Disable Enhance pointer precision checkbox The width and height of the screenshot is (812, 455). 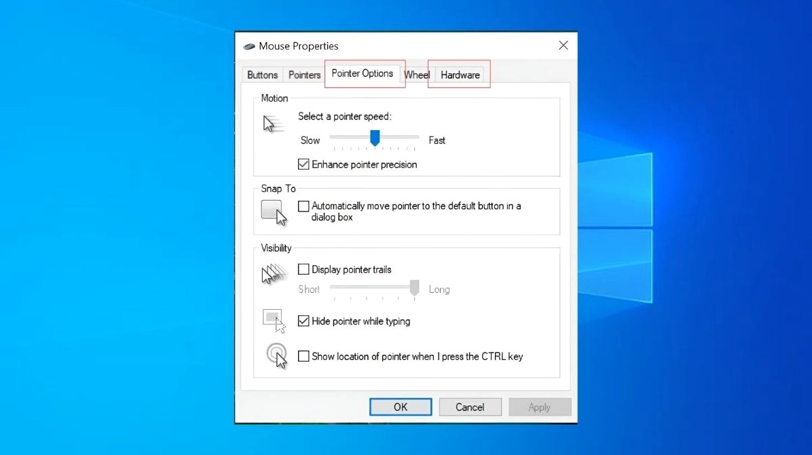click(303, 164)
